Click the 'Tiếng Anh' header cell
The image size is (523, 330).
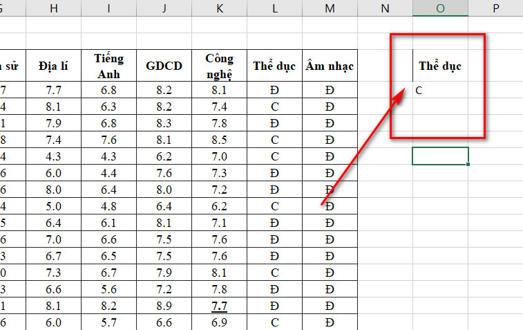(x=108, y=66)
